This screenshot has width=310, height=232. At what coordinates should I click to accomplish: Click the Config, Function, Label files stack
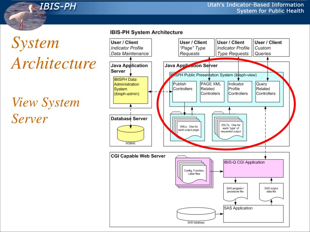click(x=194, y=172)
